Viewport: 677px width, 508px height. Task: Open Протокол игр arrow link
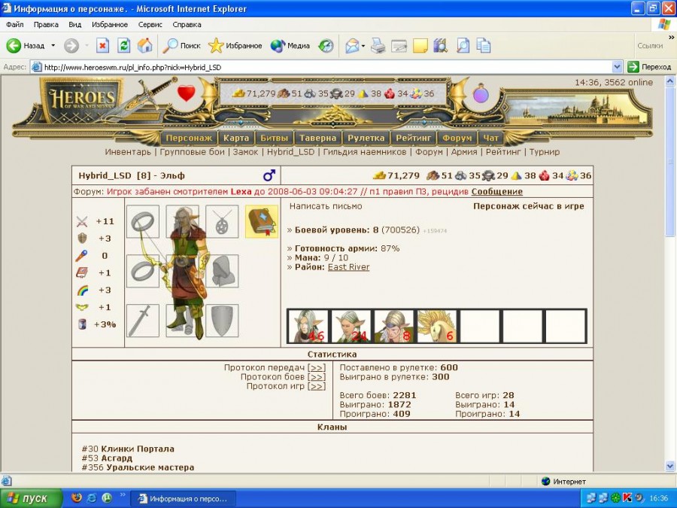click(x=317, y=386)
